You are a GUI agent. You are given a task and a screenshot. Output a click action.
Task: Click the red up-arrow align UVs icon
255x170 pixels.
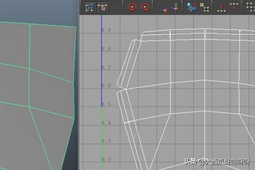tap(234, 7)
